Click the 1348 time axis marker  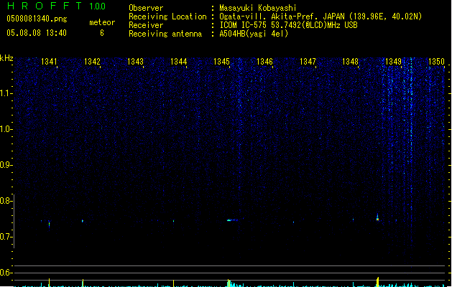click(x=350, y=62)
